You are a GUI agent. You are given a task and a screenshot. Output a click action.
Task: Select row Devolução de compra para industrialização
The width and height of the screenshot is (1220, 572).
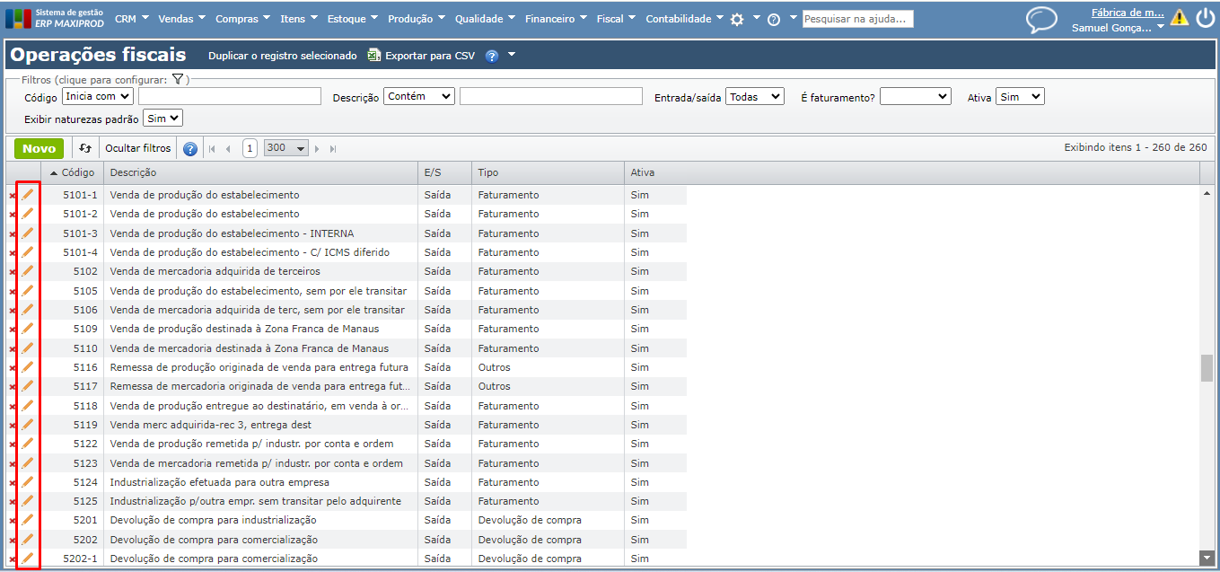(346, 520)
